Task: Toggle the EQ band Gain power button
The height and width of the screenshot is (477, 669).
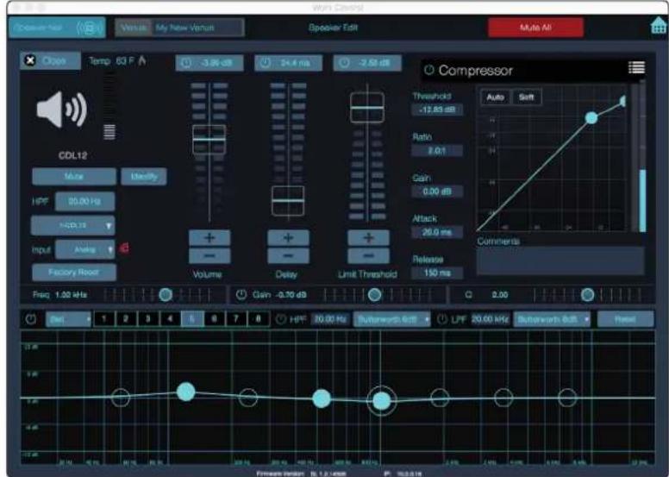Action: pyautogui.click(x=241, y=295)
